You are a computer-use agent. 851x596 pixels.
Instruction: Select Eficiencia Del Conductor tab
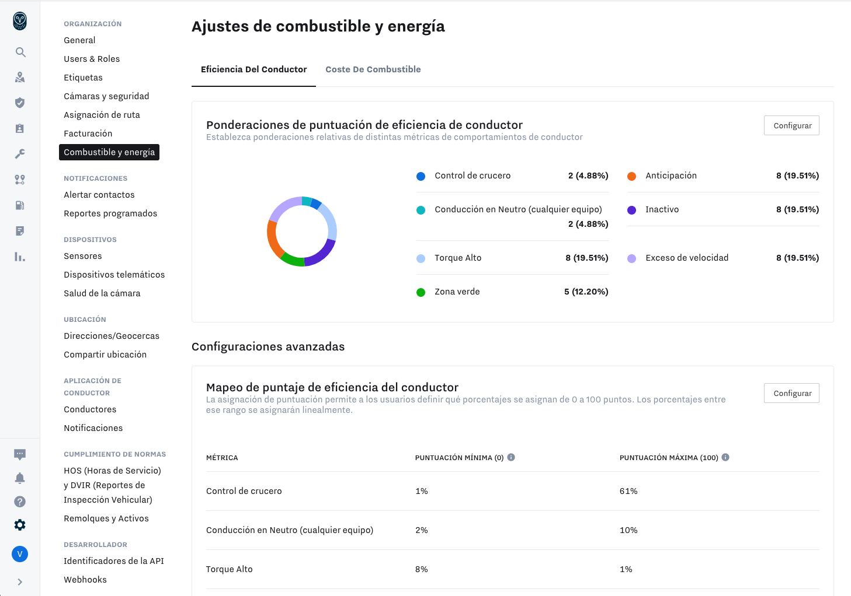pyautogui.click(x=253, y=69)
